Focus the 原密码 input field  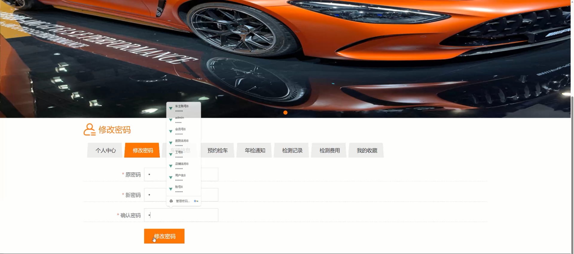[x=181, y=175]
